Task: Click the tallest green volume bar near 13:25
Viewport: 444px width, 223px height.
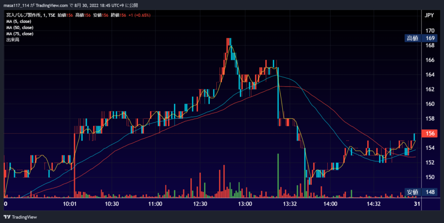Action: pyautogui.click(x=278, y=175)
